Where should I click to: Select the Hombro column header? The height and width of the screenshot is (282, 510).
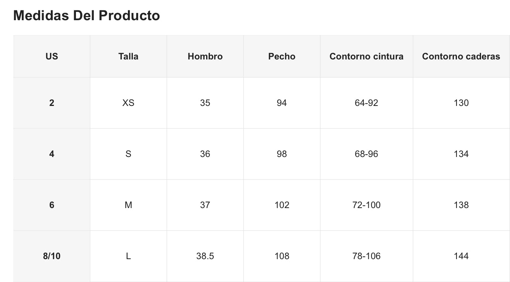click(205, 56)
